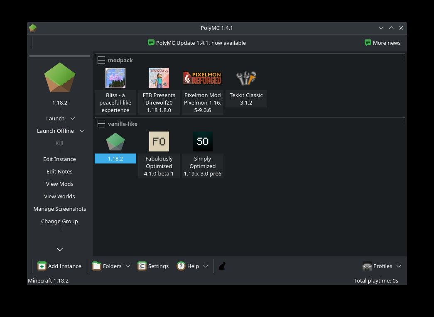This screenshot has width=434, height=317.
Task: Click the More news speech bubble icon
Action: 368,43
